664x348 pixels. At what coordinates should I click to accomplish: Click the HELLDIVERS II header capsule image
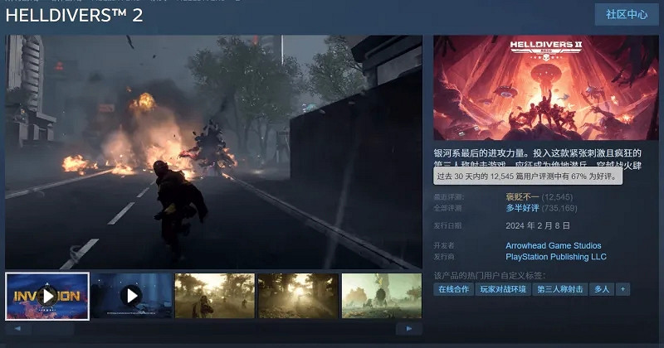pos(546,88)
